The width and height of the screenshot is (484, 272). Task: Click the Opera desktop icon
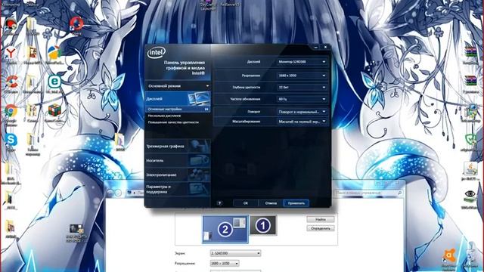76,23
